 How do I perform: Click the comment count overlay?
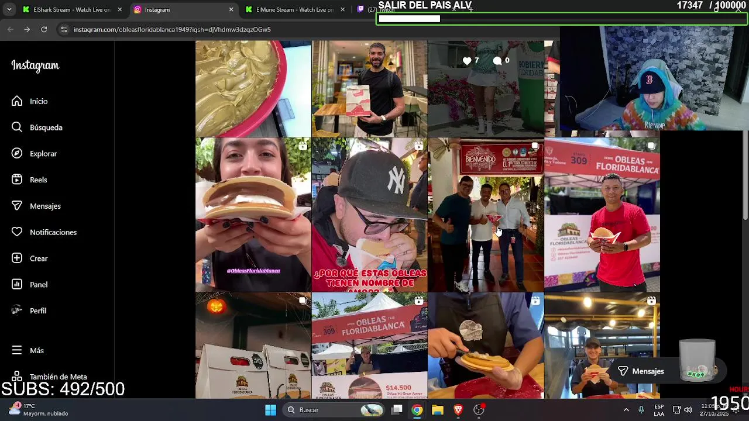click(x=501, y=60)
